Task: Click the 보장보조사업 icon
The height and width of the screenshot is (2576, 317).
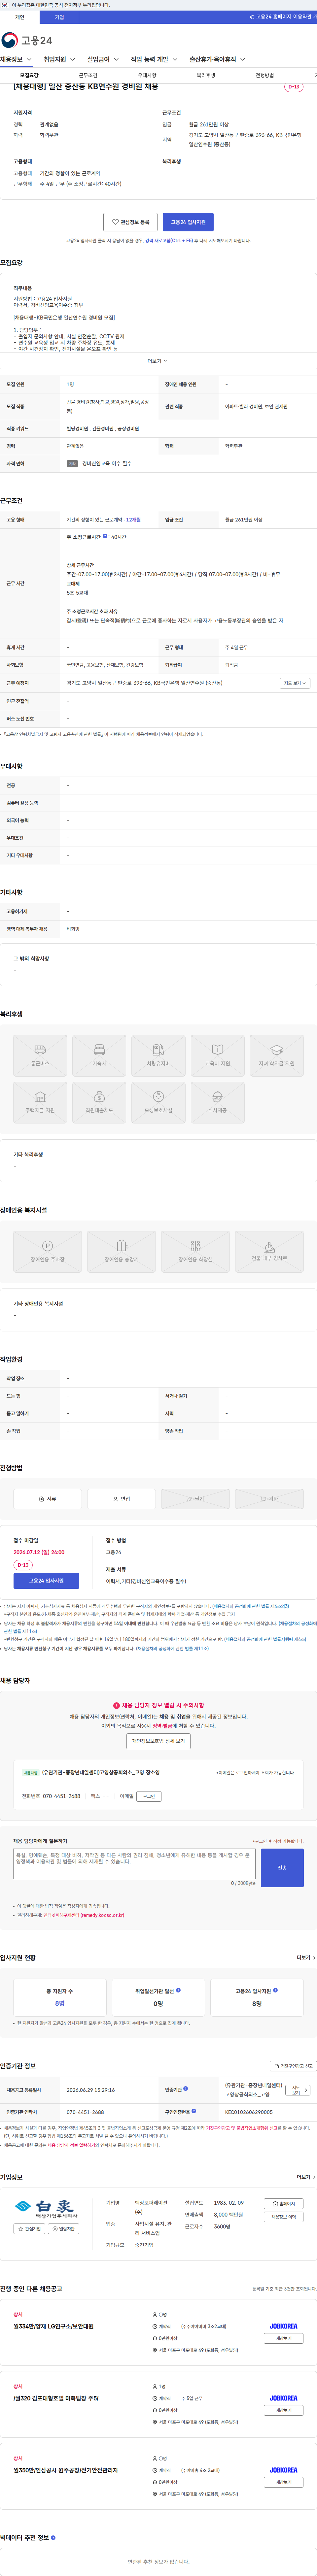Action: pyautogui.click(x=158, y=1103)
